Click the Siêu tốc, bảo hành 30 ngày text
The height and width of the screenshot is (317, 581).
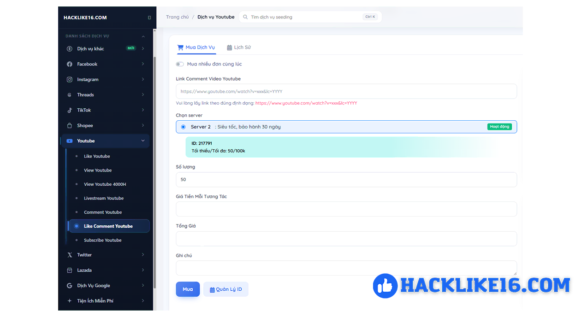tap(249, 127)
